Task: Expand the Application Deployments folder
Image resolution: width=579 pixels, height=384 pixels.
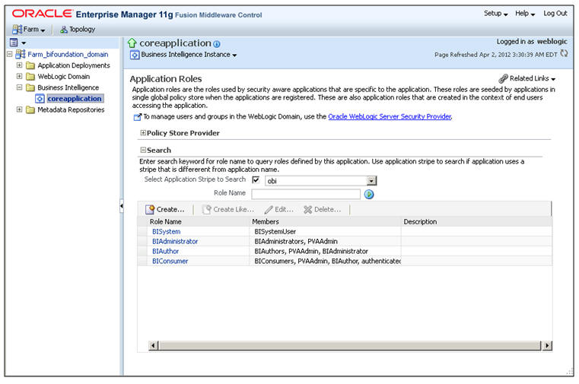Action: point(19,65)
